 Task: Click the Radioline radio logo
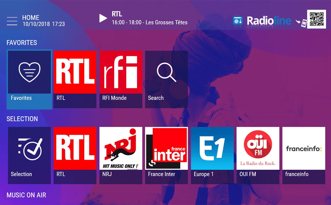[x=269, y=20]
